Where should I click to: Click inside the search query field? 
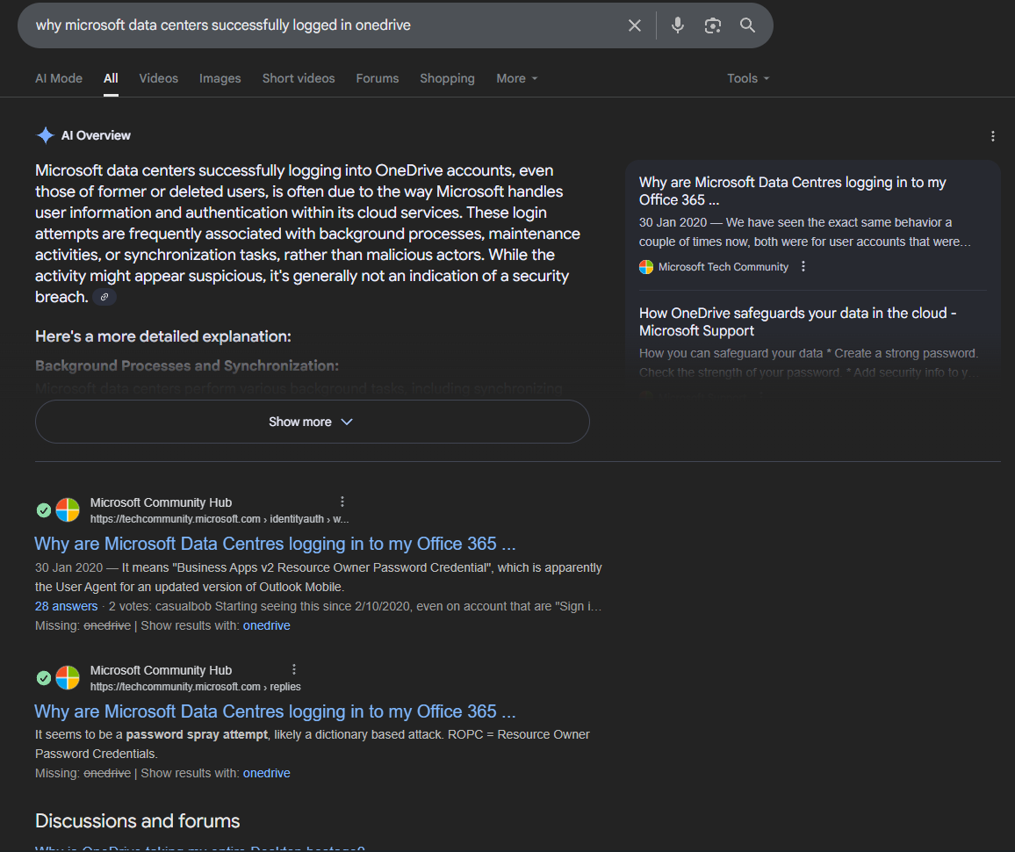(x=324, y=25)
